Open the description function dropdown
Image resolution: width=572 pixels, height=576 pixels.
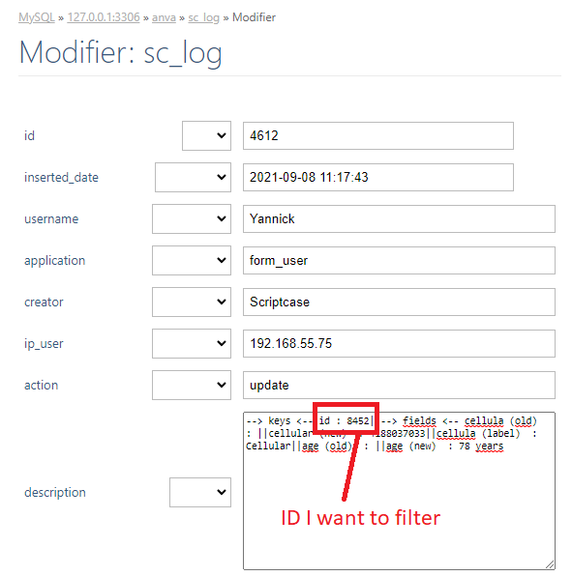pos(200,492)
